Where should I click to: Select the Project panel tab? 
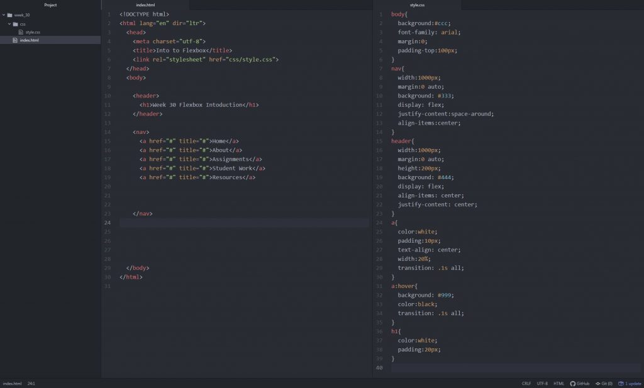[x=50, y=5]
